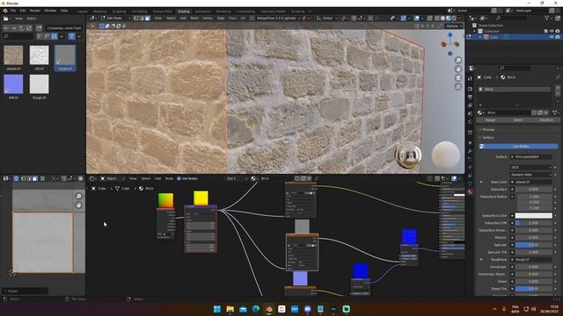Screen dimensions: 563x316
Task: Click the material Deselect button
Action: pos(546,120)
